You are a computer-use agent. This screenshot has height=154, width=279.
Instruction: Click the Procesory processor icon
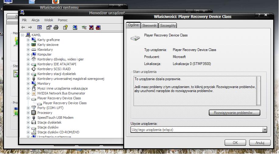(x=34, y=113)
